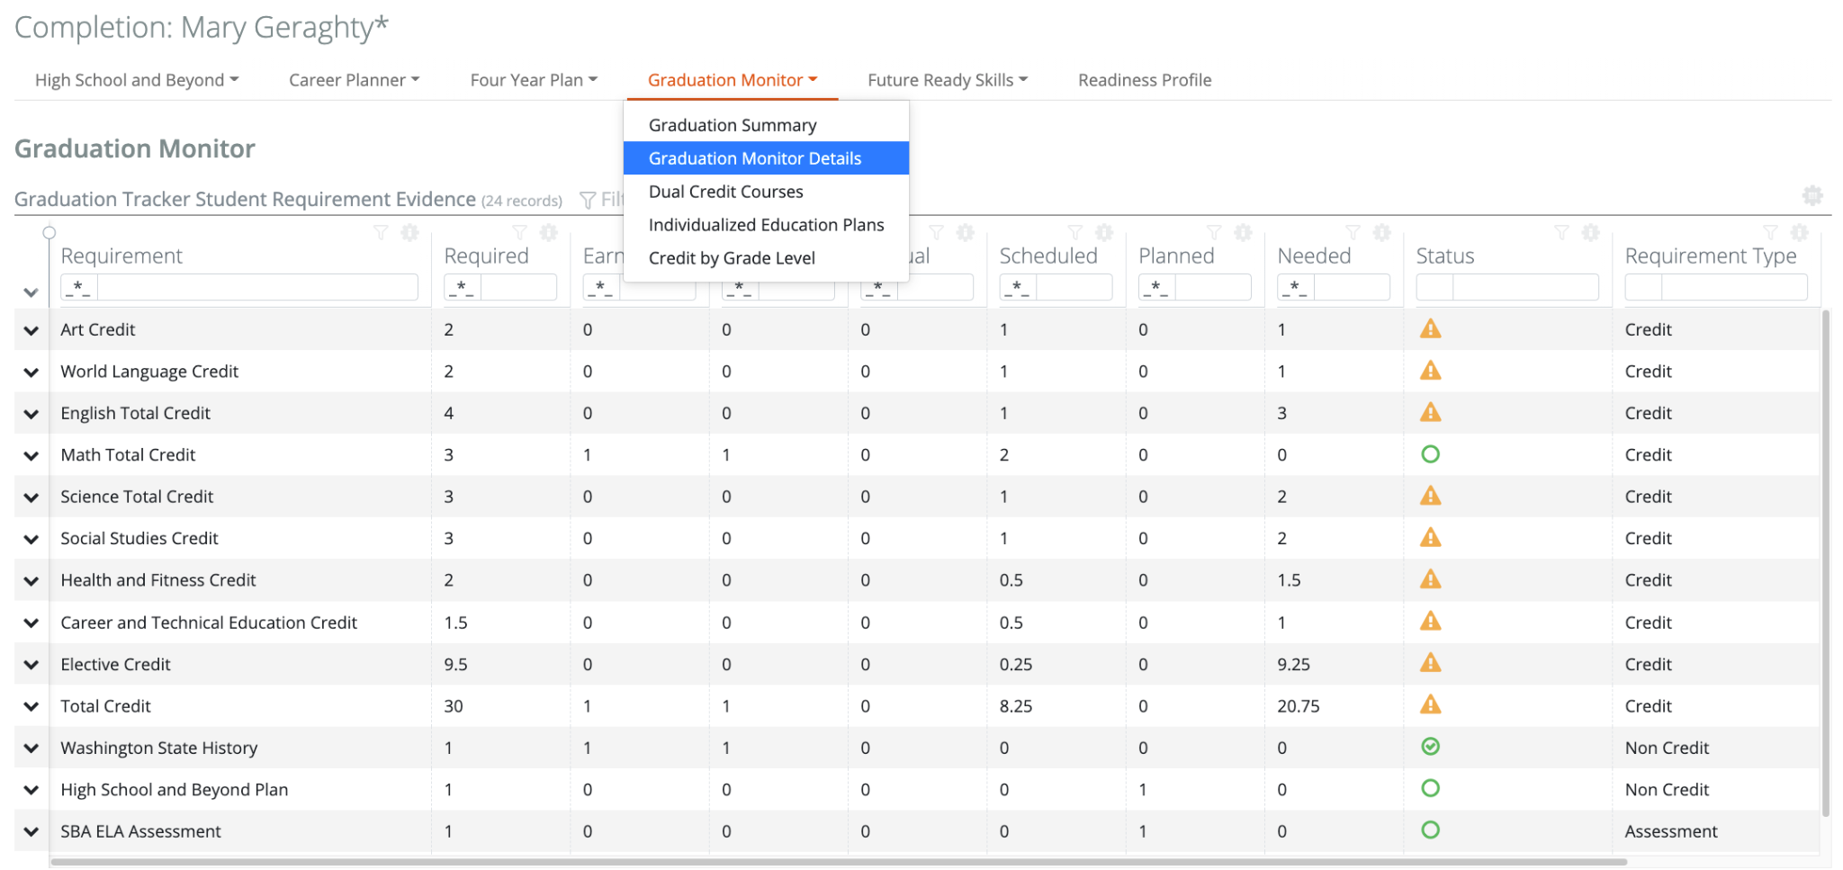The width and height of the screenshot is (1843, 870).
Task: Click the Requirement column filter funnel icon
Action: pyautogui.click(x=381, y=233)
